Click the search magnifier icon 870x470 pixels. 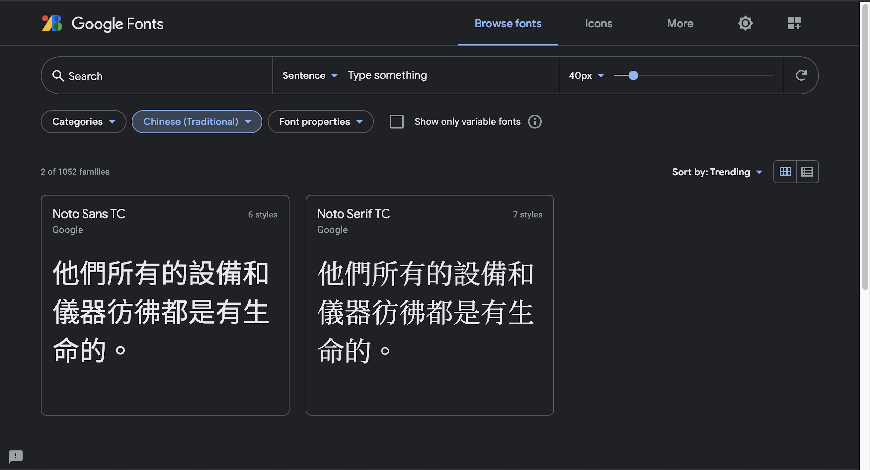pyautogui.click(x=58, y=76)
